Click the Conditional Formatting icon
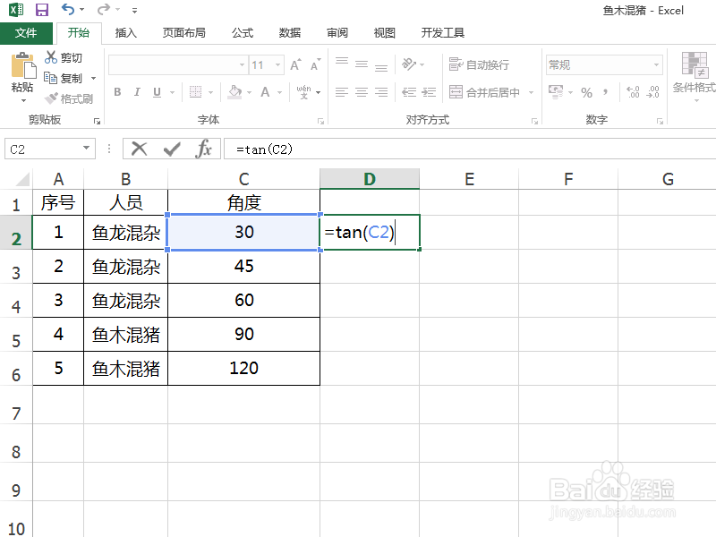The width and height of the screenshot is (716, 537). click(x=695, y=65)
